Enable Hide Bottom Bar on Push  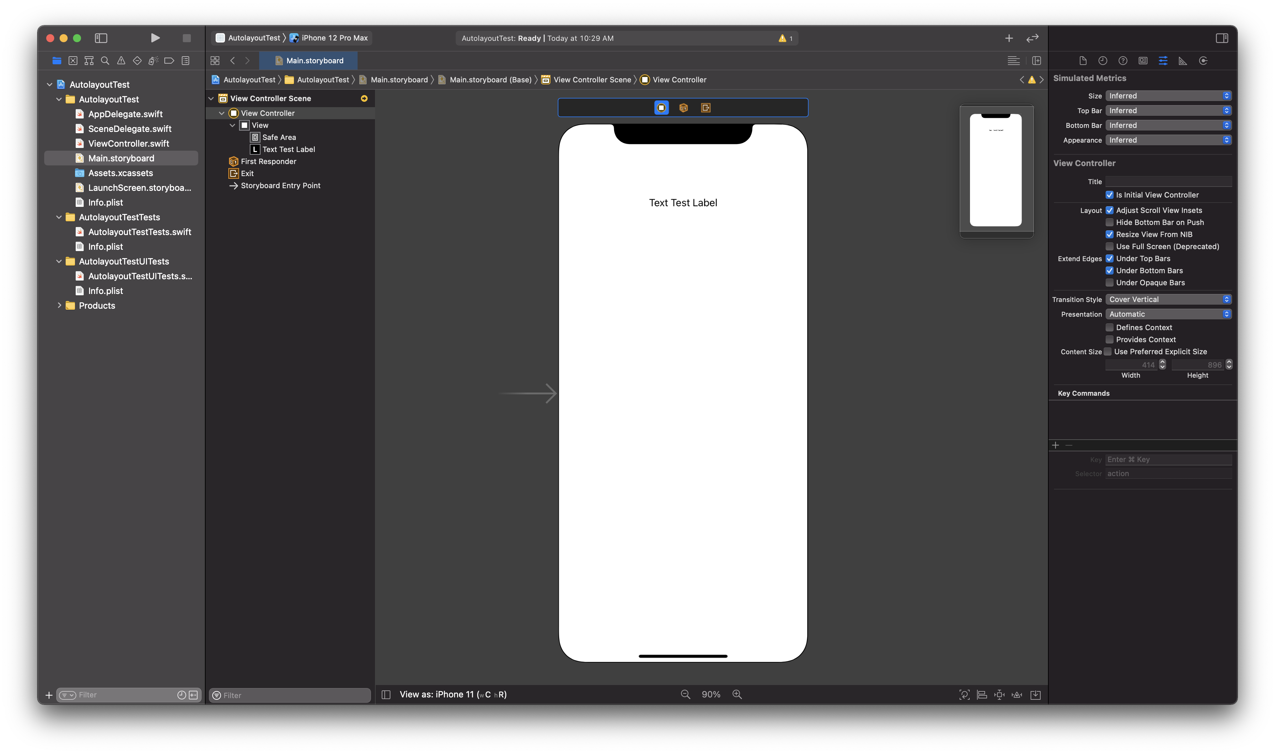(x=1109, y=223)
